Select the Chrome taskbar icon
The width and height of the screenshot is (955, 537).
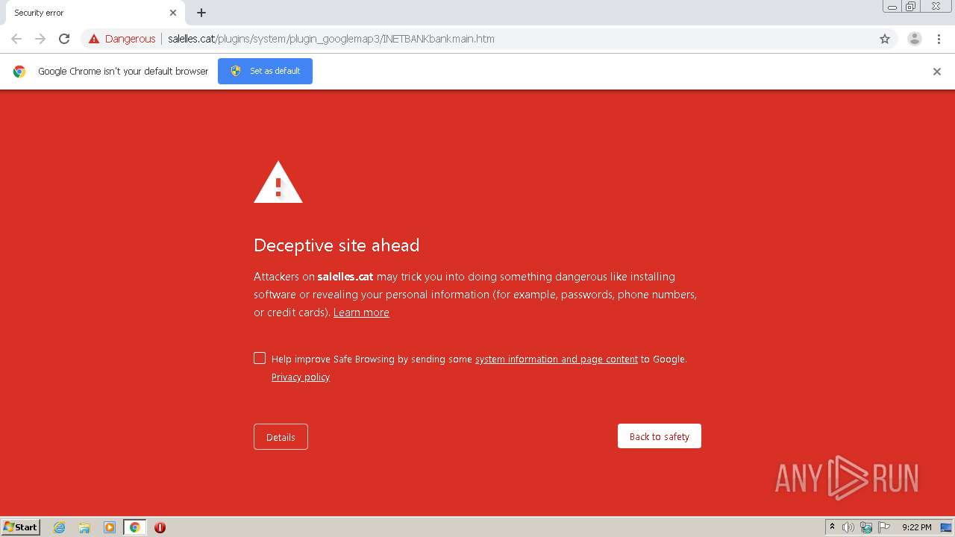point(134,527)
